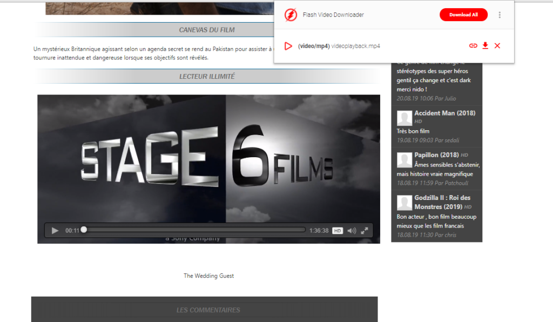Open Godzilla II : Roi des Monstres link
This screenshot has width=553, height=322.
442,202
